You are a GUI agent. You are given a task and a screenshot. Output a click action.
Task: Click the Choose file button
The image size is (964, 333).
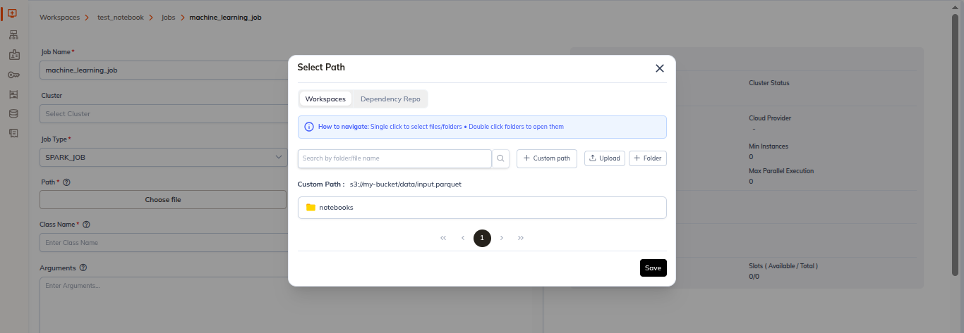(163, 200)
